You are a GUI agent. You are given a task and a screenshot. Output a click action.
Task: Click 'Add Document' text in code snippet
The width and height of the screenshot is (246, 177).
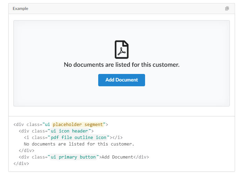[117, 157]
